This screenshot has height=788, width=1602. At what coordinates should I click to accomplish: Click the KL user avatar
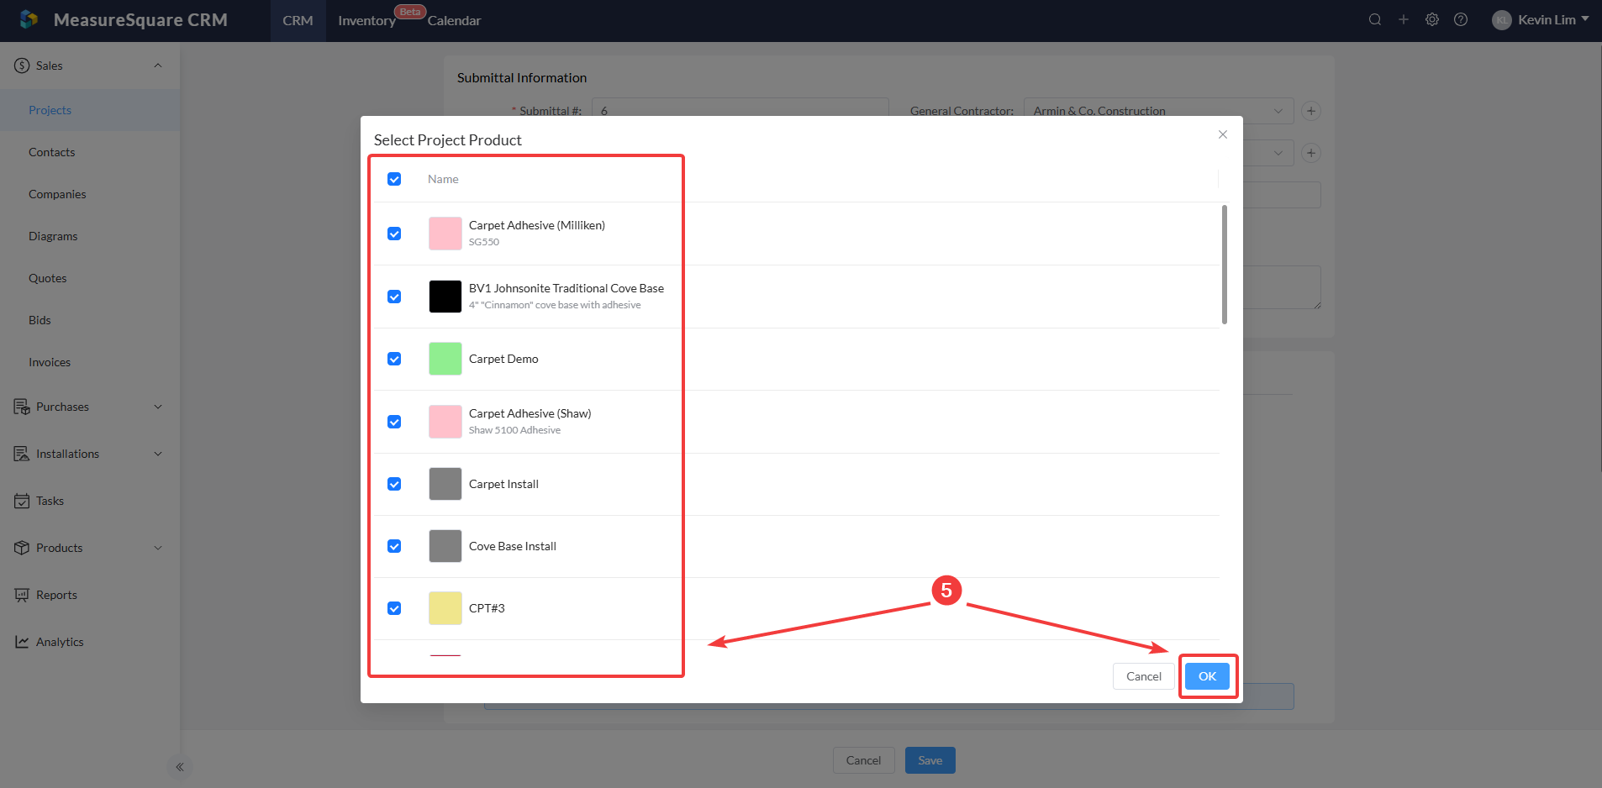coord(1501,20)
